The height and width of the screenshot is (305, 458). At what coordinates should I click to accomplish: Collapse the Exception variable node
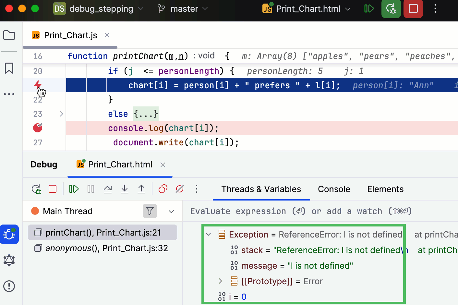pos(209,234)
